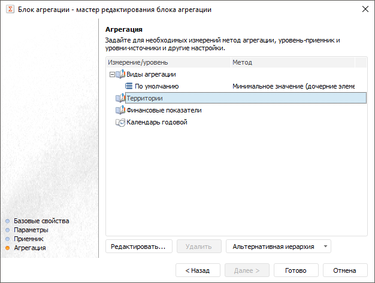Click the Территории dimension icon
The image size is (375, 283).
point(120,98)
